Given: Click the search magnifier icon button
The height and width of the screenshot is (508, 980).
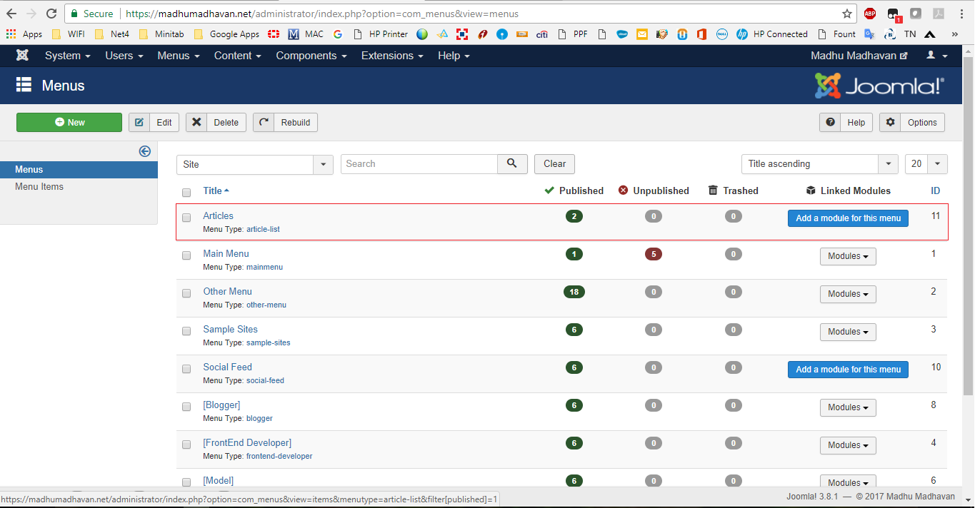Looking at the screenshot, I should [512, 164].
